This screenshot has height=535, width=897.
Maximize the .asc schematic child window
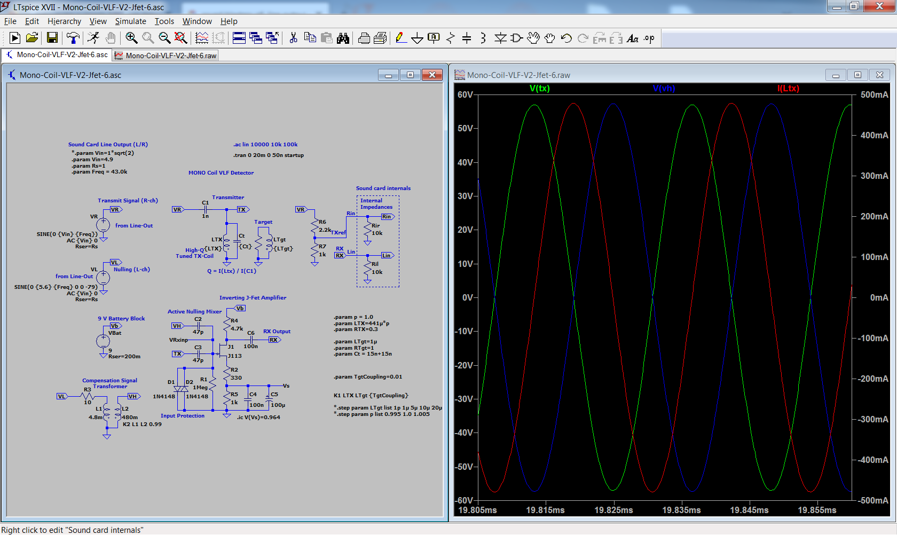(410, 75)
